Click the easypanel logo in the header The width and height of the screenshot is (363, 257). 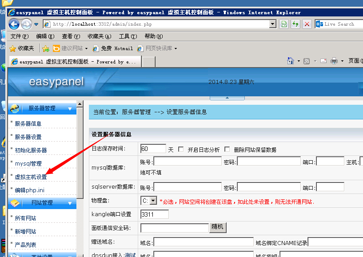tap(56, 82)
